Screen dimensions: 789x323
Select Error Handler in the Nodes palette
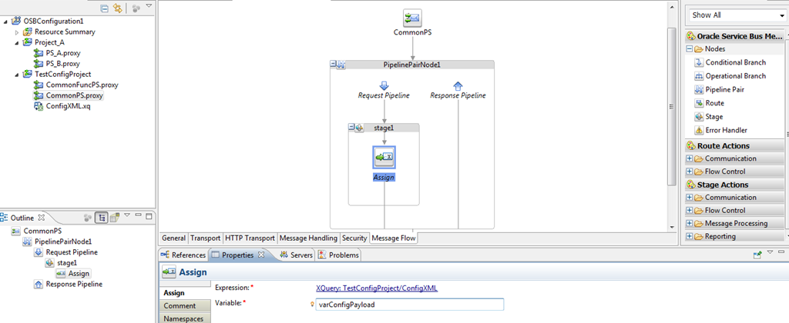coord(725,131)
